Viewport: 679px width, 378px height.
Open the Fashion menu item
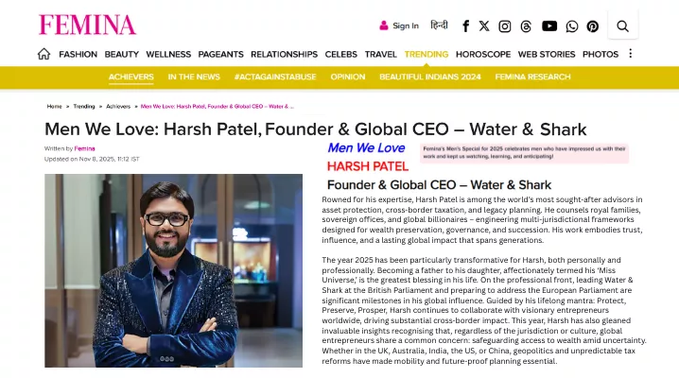[x=78, y=55]
